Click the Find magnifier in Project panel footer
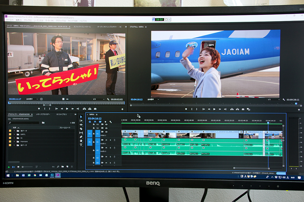The width and height of the screenshot is (304, 202). pos(58,167)
